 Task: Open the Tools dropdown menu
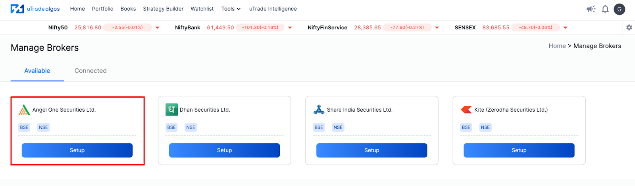[x=231, y=9]
